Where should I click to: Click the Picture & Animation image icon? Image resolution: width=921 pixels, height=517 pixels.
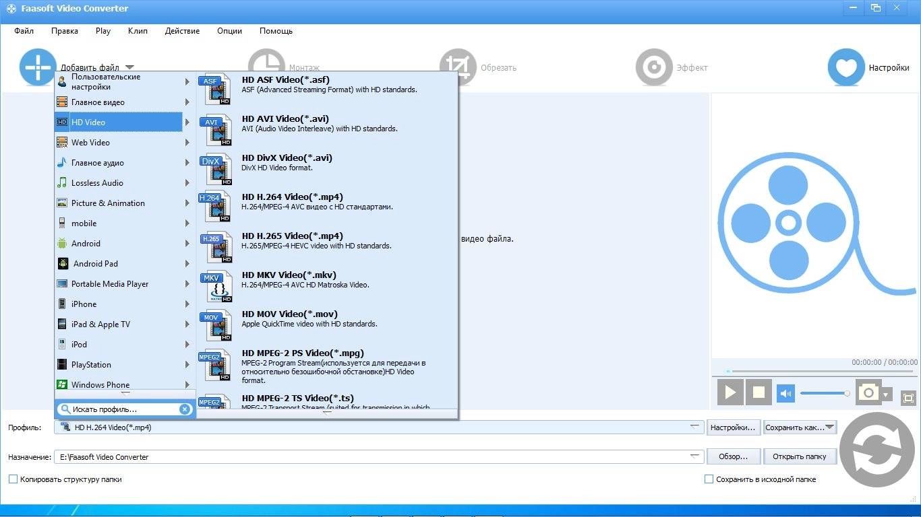tap(62, 203)
